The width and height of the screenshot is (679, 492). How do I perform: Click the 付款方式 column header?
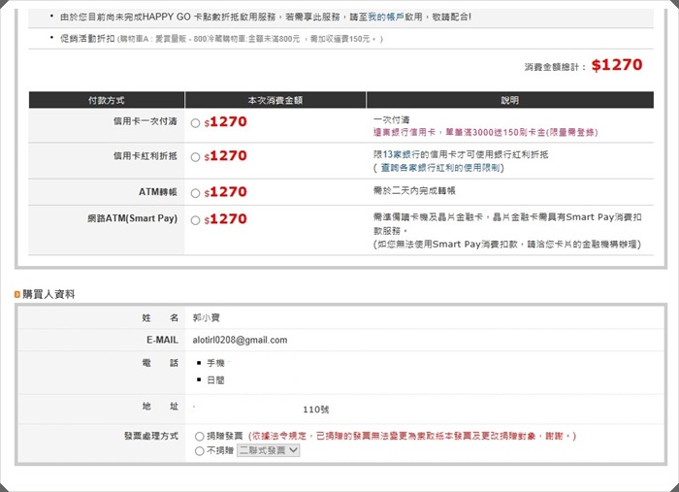click(106, 100)
